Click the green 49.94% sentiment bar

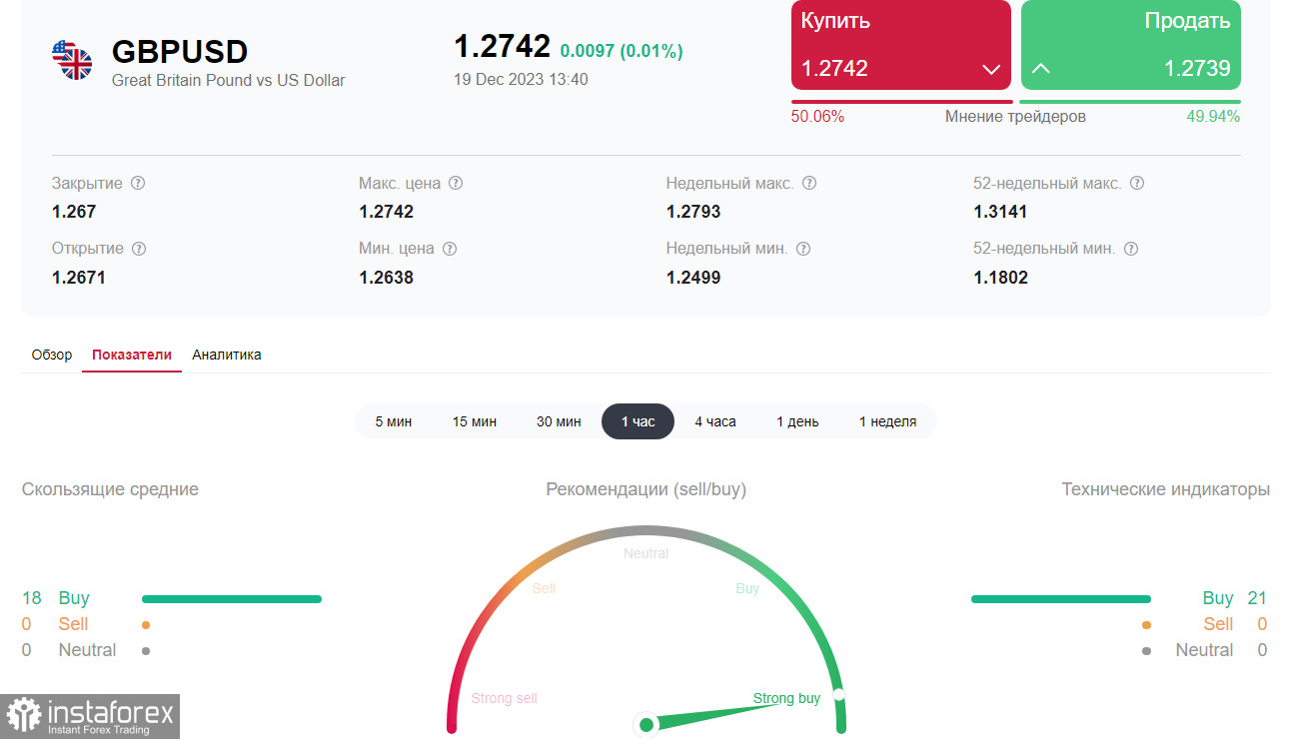[x=1130, y=102]
